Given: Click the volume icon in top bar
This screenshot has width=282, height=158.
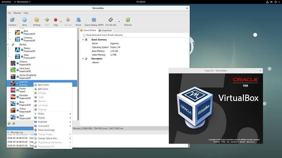Looking at the screenshot, I should click(272, 2).
